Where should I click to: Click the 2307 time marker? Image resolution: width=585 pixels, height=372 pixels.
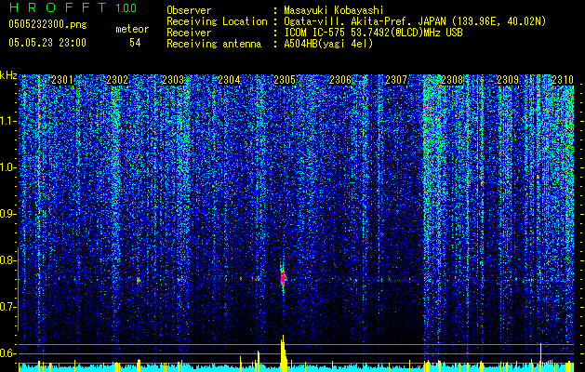396,80
